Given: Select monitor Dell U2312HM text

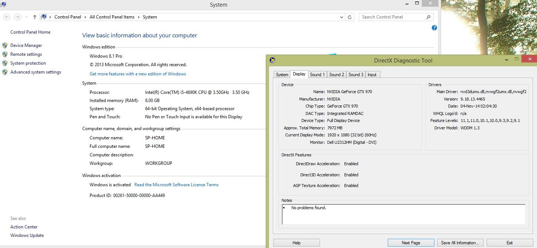Looking at the screenshot, I should (351, 142).
